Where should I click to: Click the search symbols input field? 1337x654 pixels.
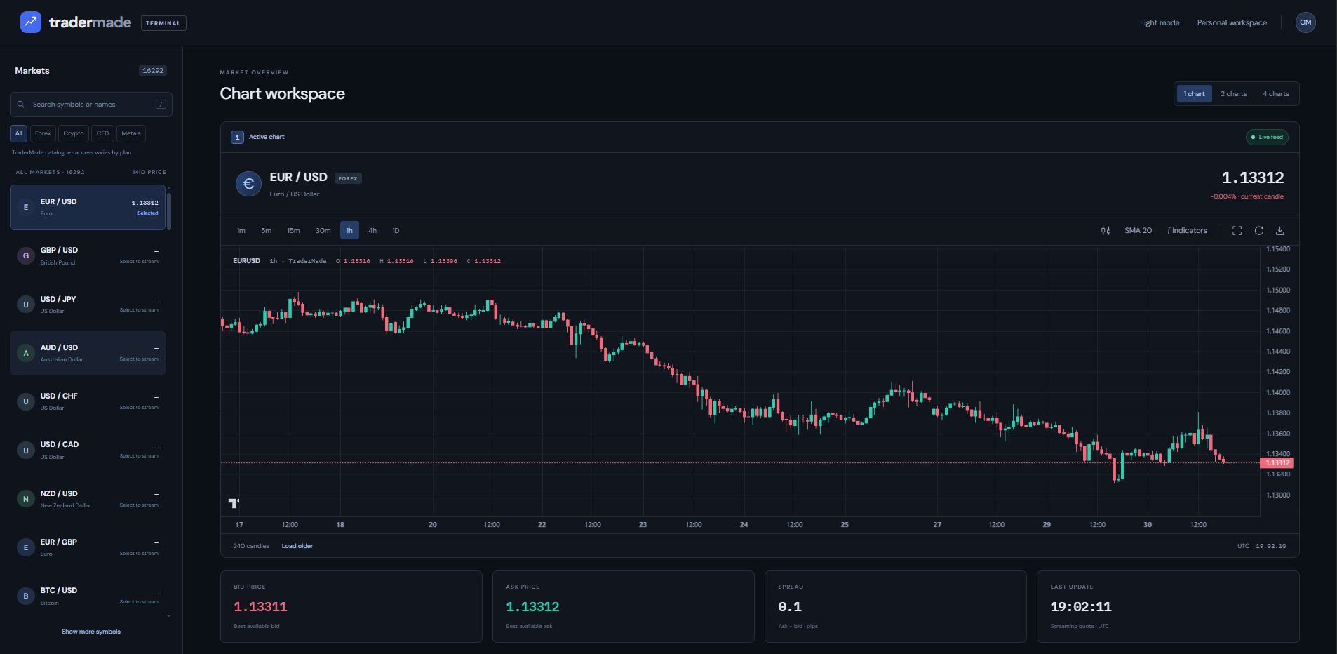91,105
